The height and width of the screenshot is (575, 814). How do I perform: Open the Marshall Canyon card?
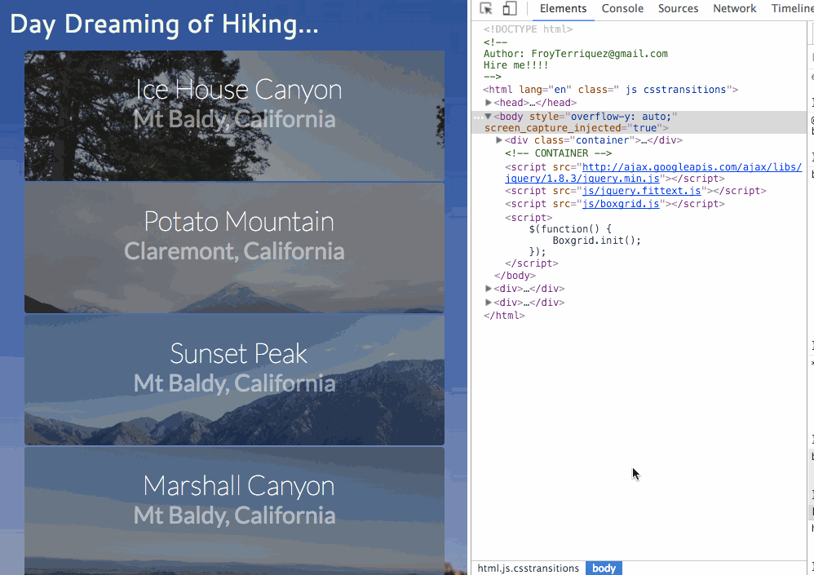click(234, 511)
